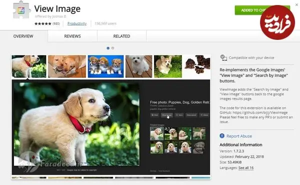Screen dimensions: 300x185
Task: Select the first carousel dot indicator
Action: pyautogui.click(x=108, y=48)
